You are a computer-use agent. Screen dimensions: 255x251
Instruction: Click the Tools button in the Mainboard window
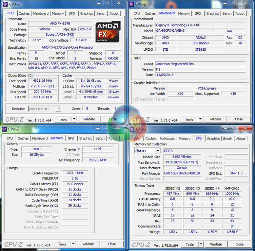click(189, 119)
